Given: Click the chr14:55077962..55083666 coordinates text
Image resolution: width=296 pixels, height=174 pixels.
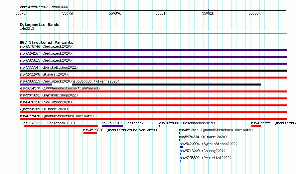Looking at the screenshot, I should pos(44,7).
